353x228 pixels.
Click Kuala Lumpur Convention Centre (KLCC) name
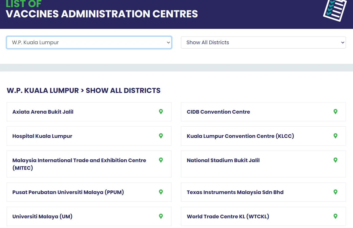[240, 136]
